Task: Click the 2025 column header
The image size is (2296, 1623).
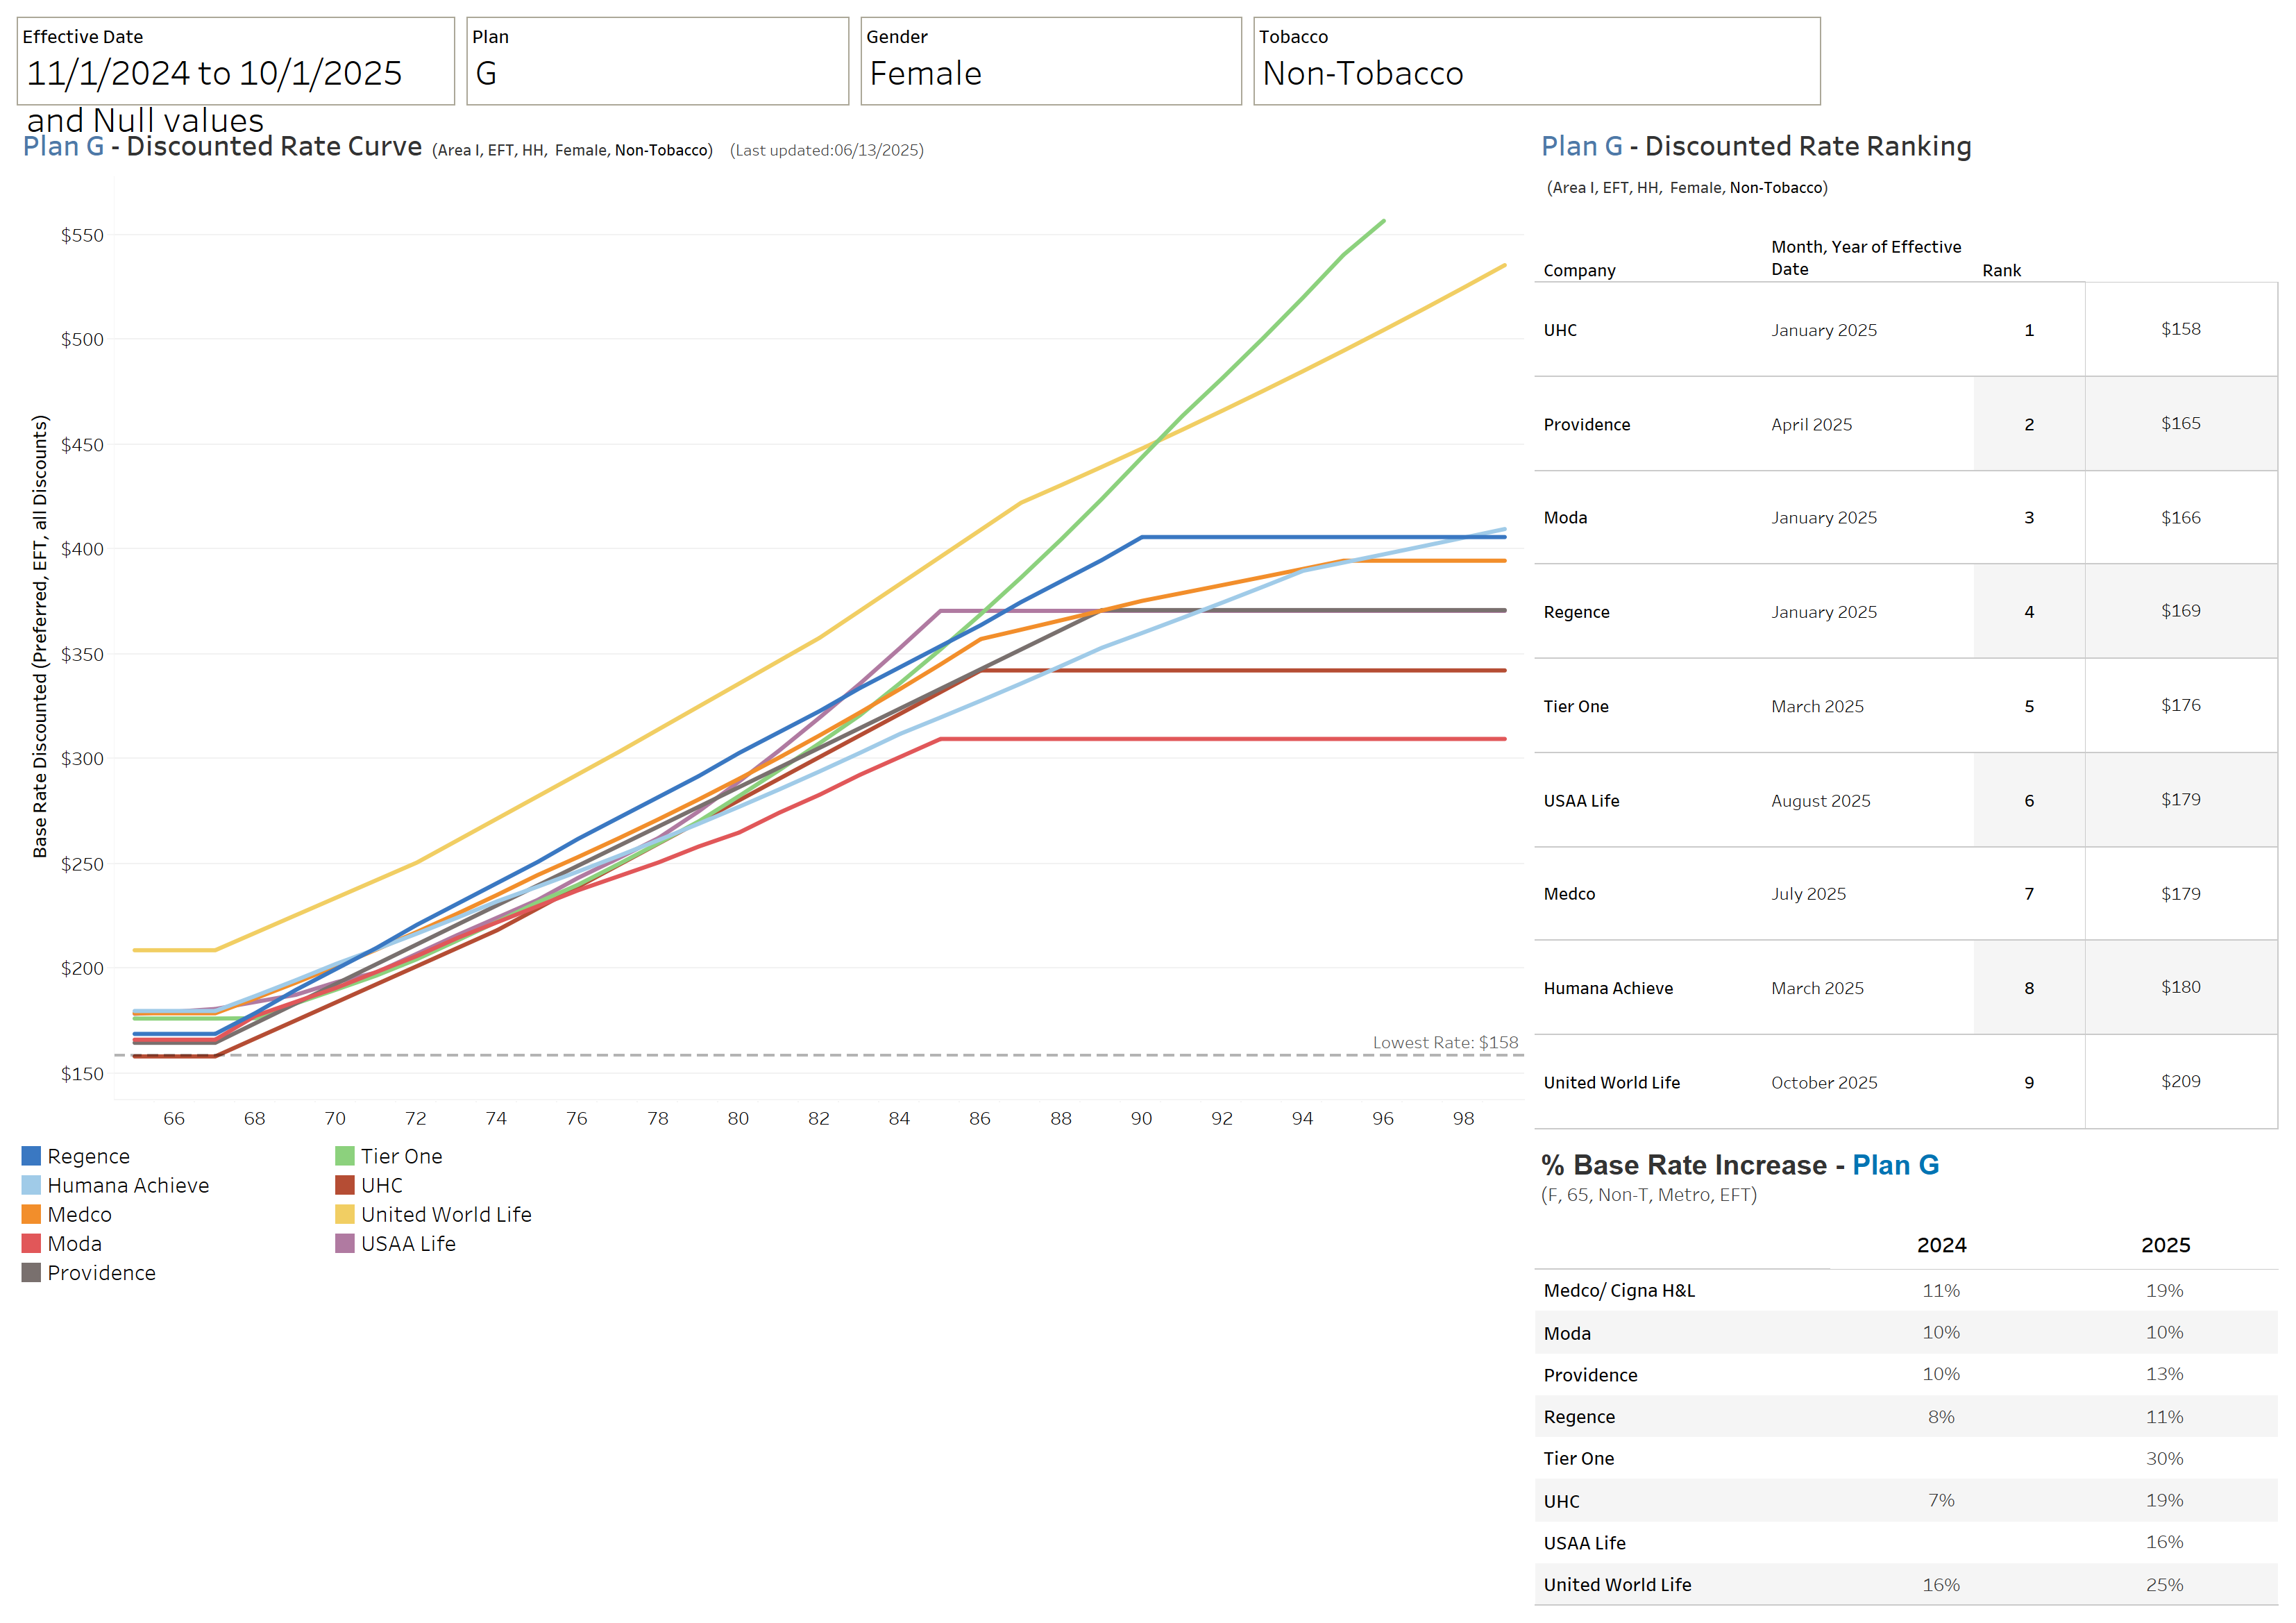Action: point(2165,1245)
